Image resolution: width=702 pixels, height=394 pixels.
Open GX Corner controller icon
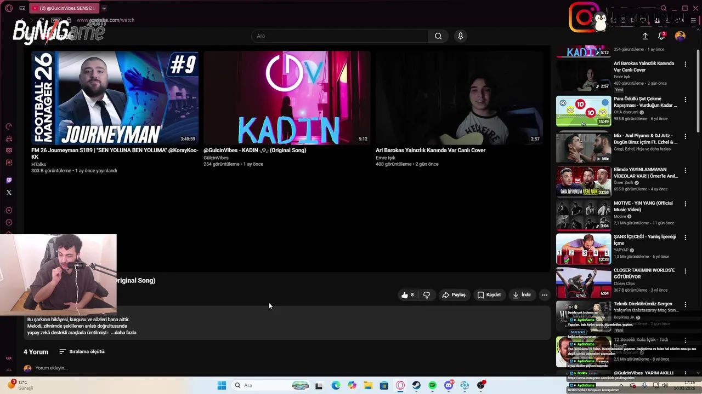tap(22, 8)
